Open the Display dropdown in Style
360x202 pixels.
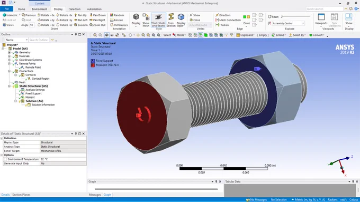(x=136, y=20)
